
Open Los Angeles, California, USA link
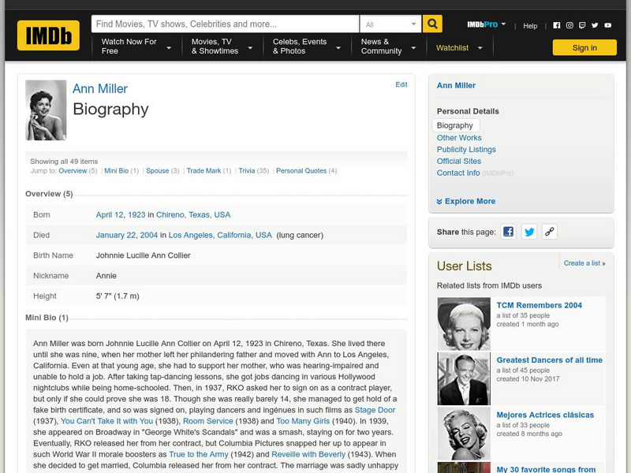(220, 235)
